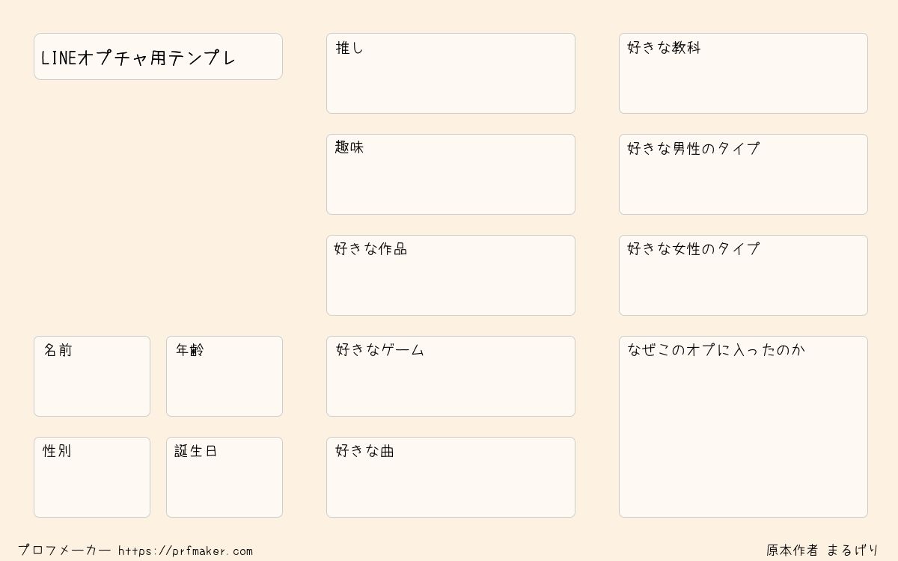The width and height of the screenshot is (898, 561).
Task: Click the 好きなゲーム box
Action: click(450, 376)
